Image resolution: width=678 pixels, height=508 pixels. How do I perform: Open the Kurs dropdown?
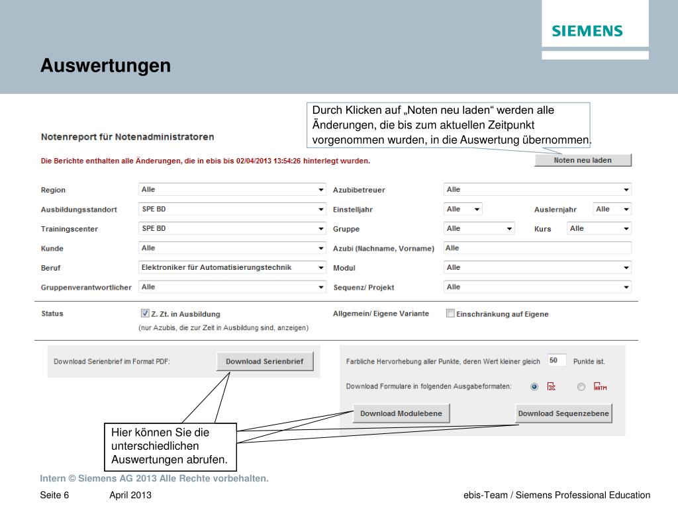click(599, 228)
